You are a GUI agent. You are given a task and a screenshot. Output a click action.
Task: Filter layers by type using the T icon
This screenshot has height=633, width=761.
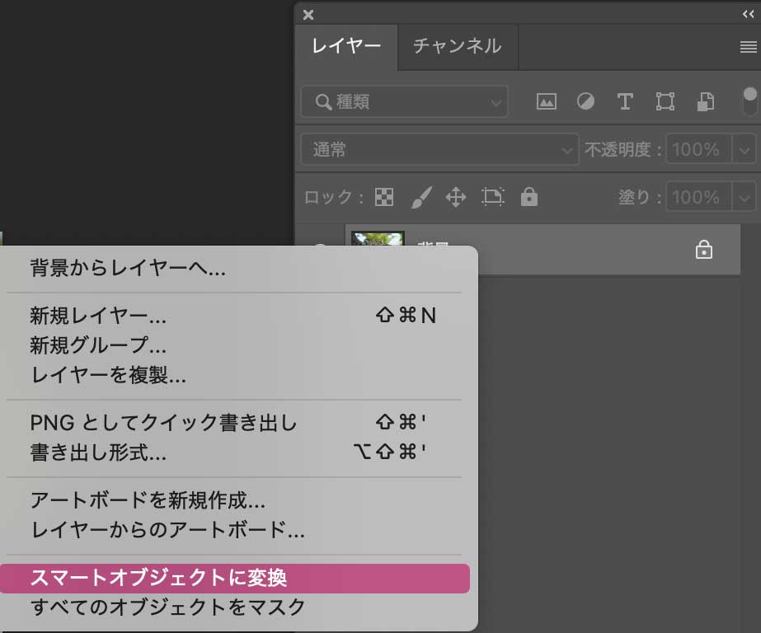point(624,101)
